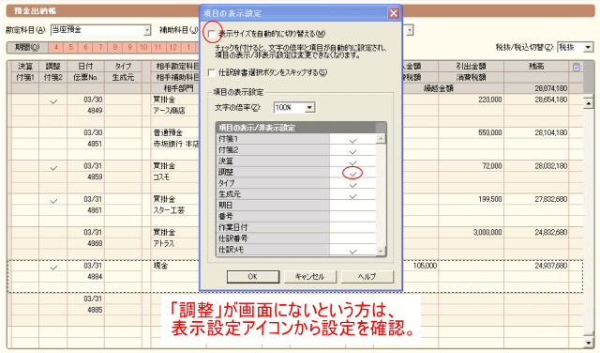600x353 pixels.
Task: Toggle 調整 check on slip 4884 row
Action: point(53,268)
